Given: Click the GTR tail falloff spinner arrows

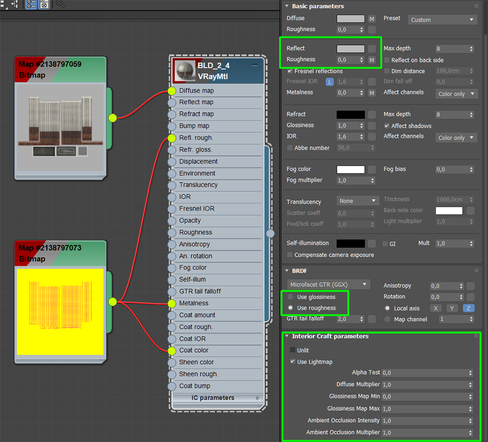Looking at the screenshot, I should [x=361, y=319].
